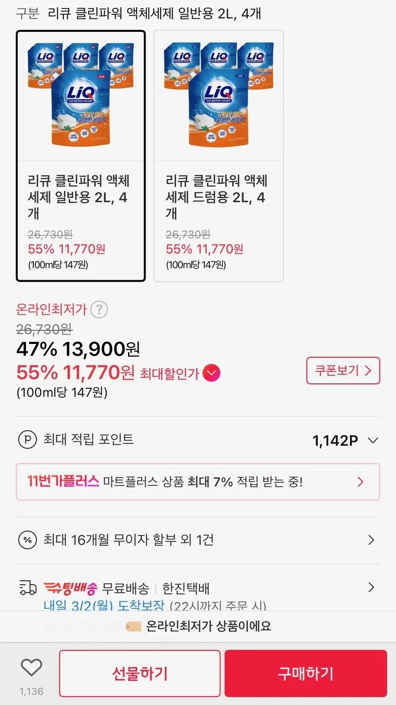
Task: Expand the 최대 적립 포인트 dropdown arrow
Action: (373, 440)
